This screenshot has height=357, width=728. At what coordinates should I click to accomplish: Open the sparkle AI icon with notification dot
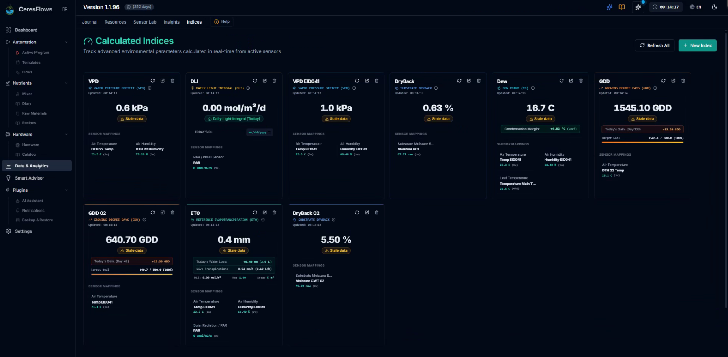[638, 7]
